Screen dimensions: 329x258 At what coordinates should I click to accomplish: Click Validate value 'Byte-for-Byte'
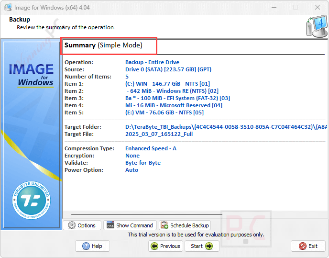pyautogui.click(x=143, y=163)
